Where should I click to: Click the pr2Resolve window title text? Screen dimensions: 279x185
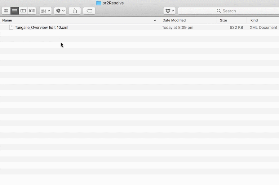[113, 3]
